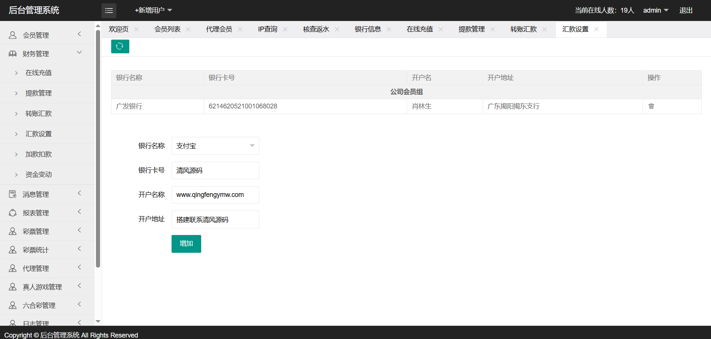Switch to the 提款管理 tab
Image resolution: width=711 pixels, height=339 pixels.
tap(471, 29)
